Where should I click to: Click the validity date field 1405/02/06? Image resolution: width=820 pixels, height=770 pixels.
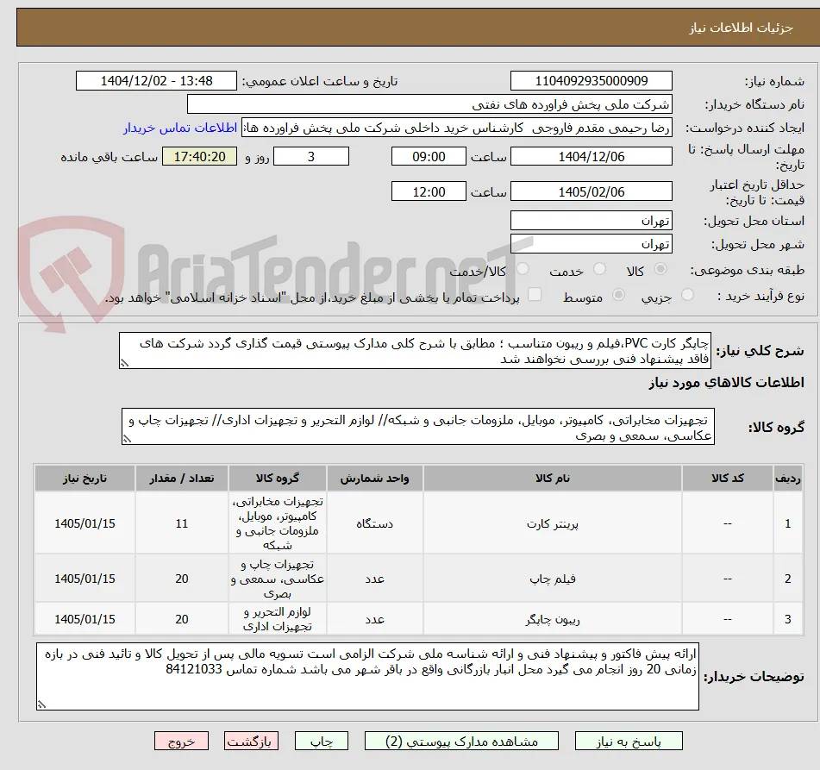pos(591,191)
